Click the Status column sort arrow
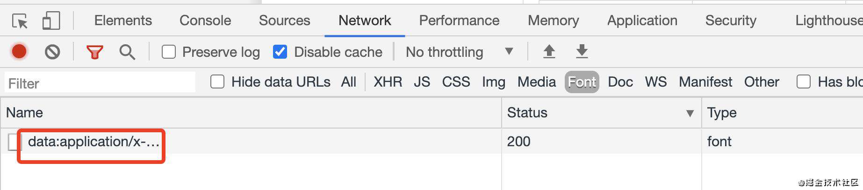This screenshot has height=190, width=863. (690, 113)
